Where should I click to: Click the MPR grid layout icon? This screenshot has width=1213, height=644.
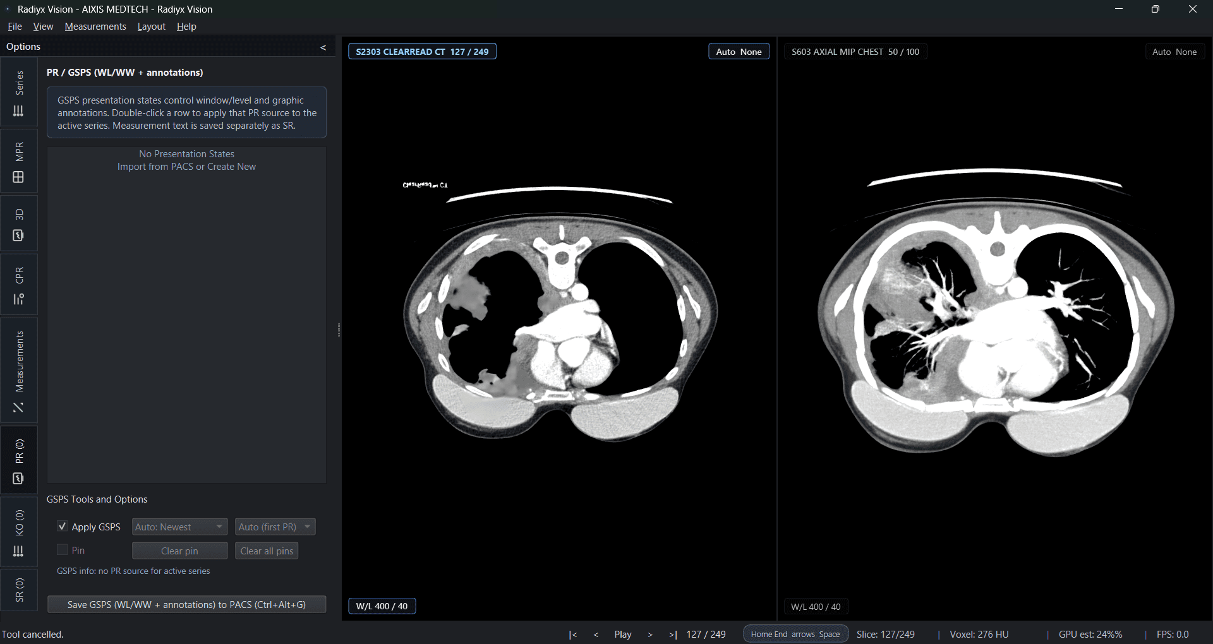18,177
